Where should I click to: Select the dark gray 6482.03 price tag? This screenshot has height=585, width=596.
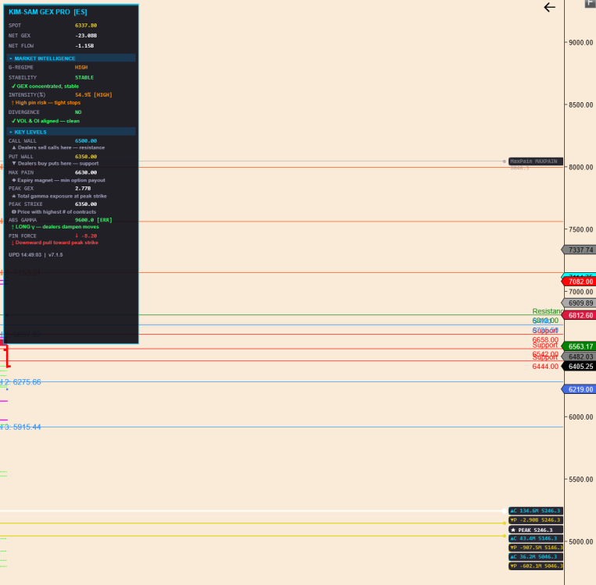(580, 356)
